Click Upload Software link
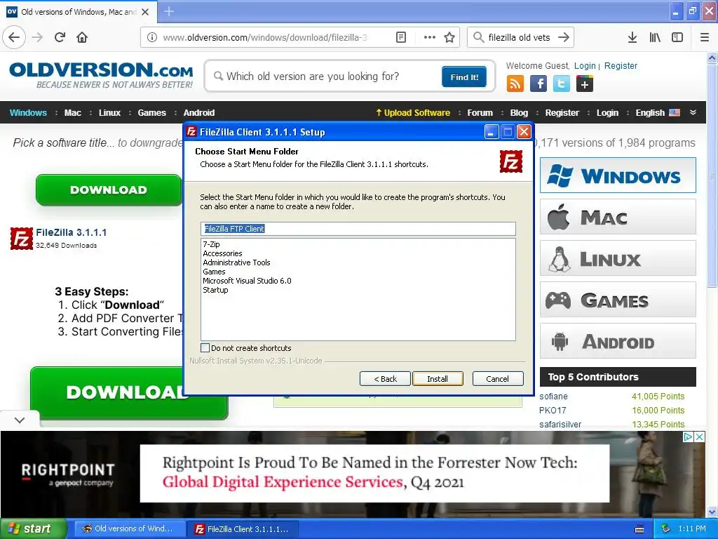Image resolution: width=718 pixels, height=539 pixels. pos(413,113)
